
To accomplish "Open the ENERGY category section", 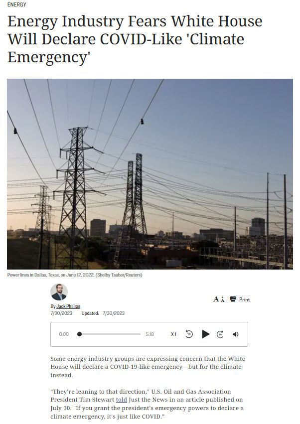I will [17, 4].
